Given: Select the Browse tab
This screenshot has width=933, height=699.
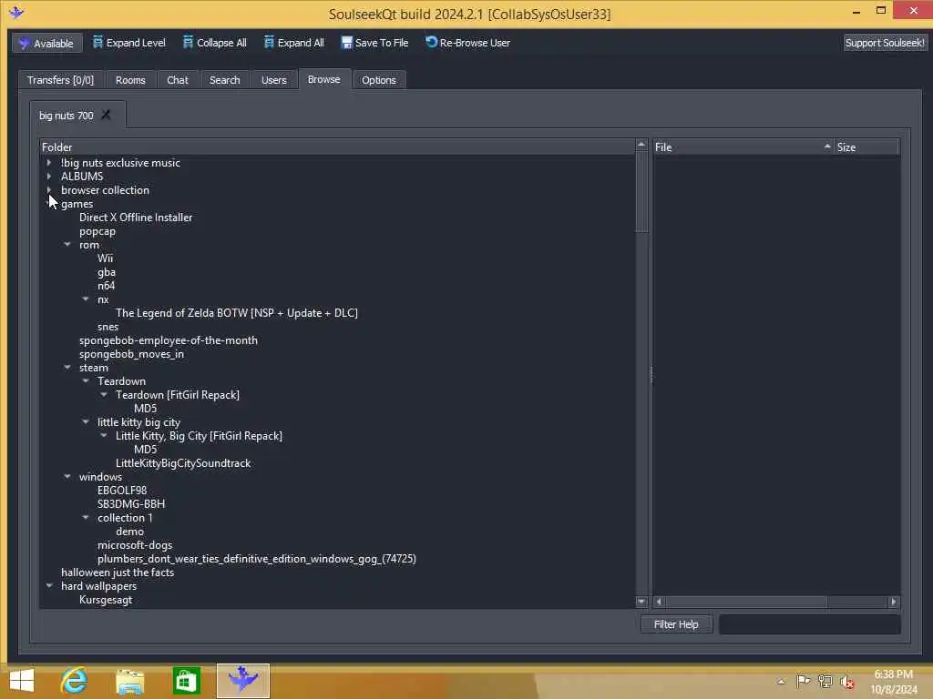Looking at the screenshot, I should [324, 79].
